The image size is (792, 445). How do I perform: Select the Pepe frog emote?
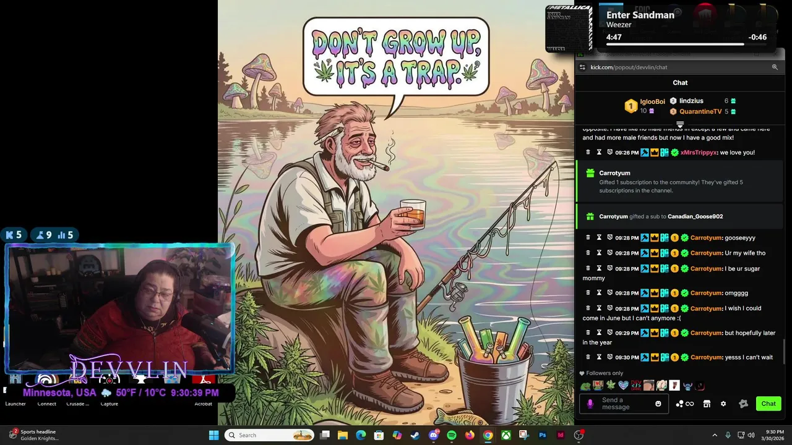[x=585, y=386]
